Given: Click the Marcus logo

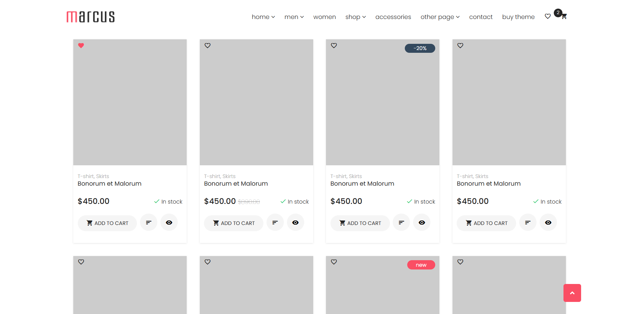Looking at the screenshot, I should pyautogui.click(x=90, y=17).
